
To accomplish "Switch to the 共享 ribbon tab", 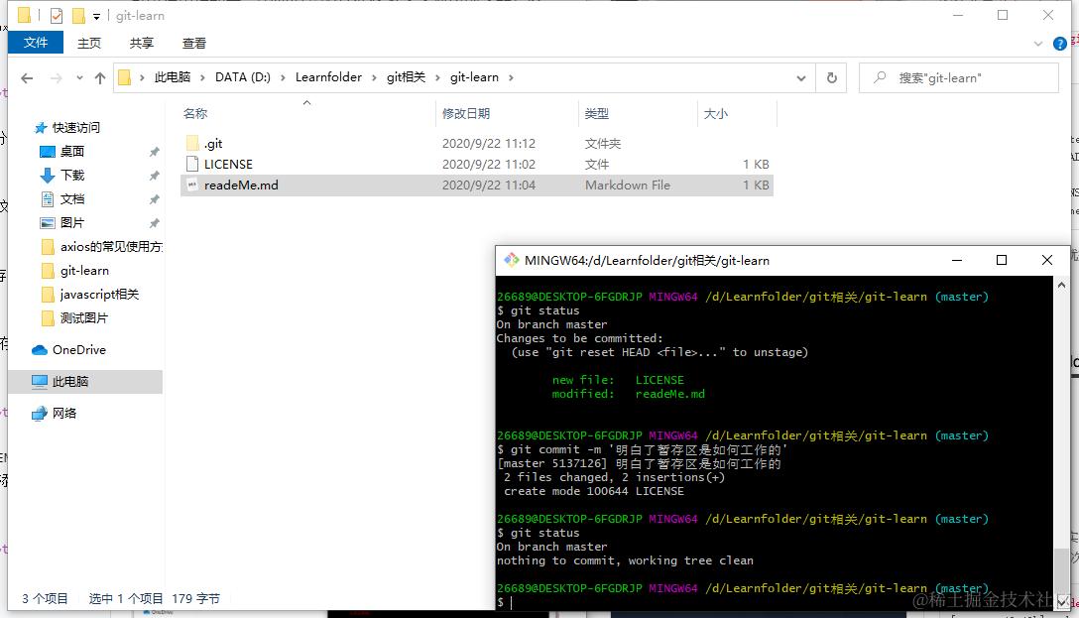I will click(x=141, y=44).
